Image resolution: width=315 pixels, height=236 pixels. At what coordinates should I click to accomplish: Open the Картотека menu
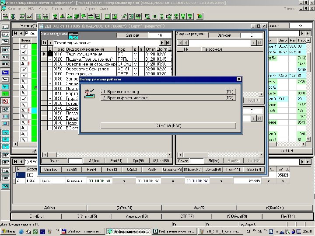(x=16, y=9)
